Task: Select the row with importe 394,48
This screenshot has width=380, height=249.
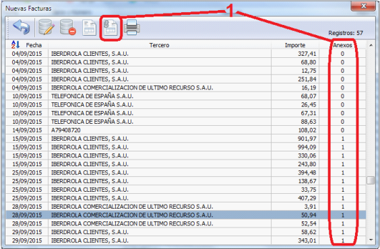Action: tap(186, 172)
